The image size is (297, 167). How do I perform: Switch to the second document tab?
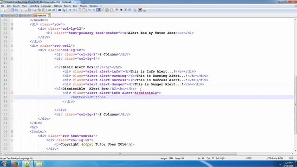(x=26, y=15)
